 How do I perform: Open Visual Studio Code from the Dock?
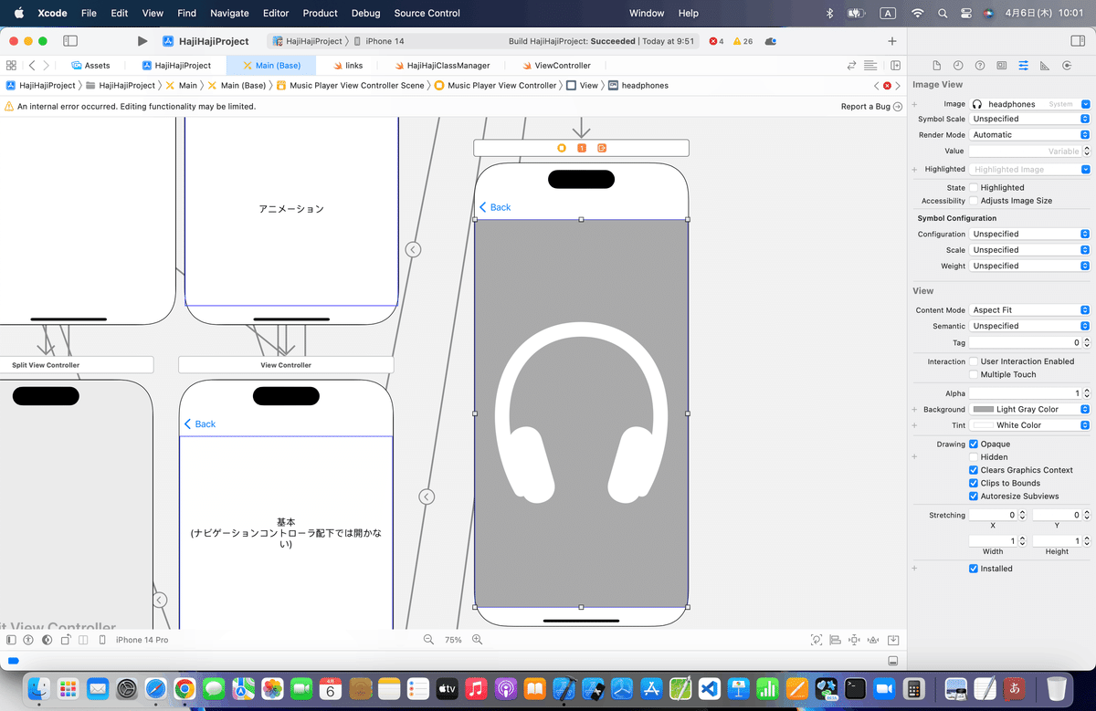click(711, 688)
